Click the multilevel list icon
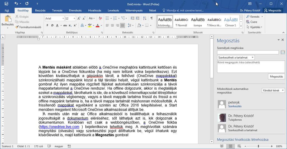This screenshot has height=149, width=287. [x=123, y=18]
